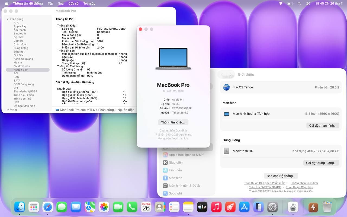Open the Apple TV app in the Dock
Image resolution: width=347 pixels, height=217 pixels.
202,207
